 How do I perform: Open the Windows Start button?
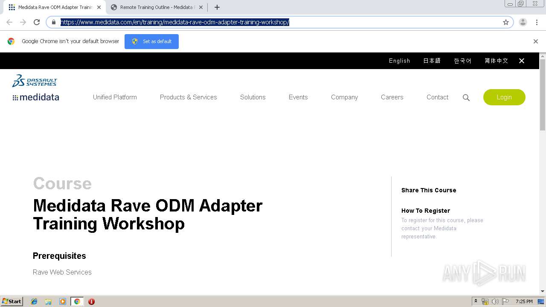[12, 301]
